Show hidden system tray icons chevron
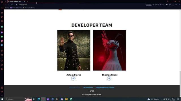 pos(162,99)
